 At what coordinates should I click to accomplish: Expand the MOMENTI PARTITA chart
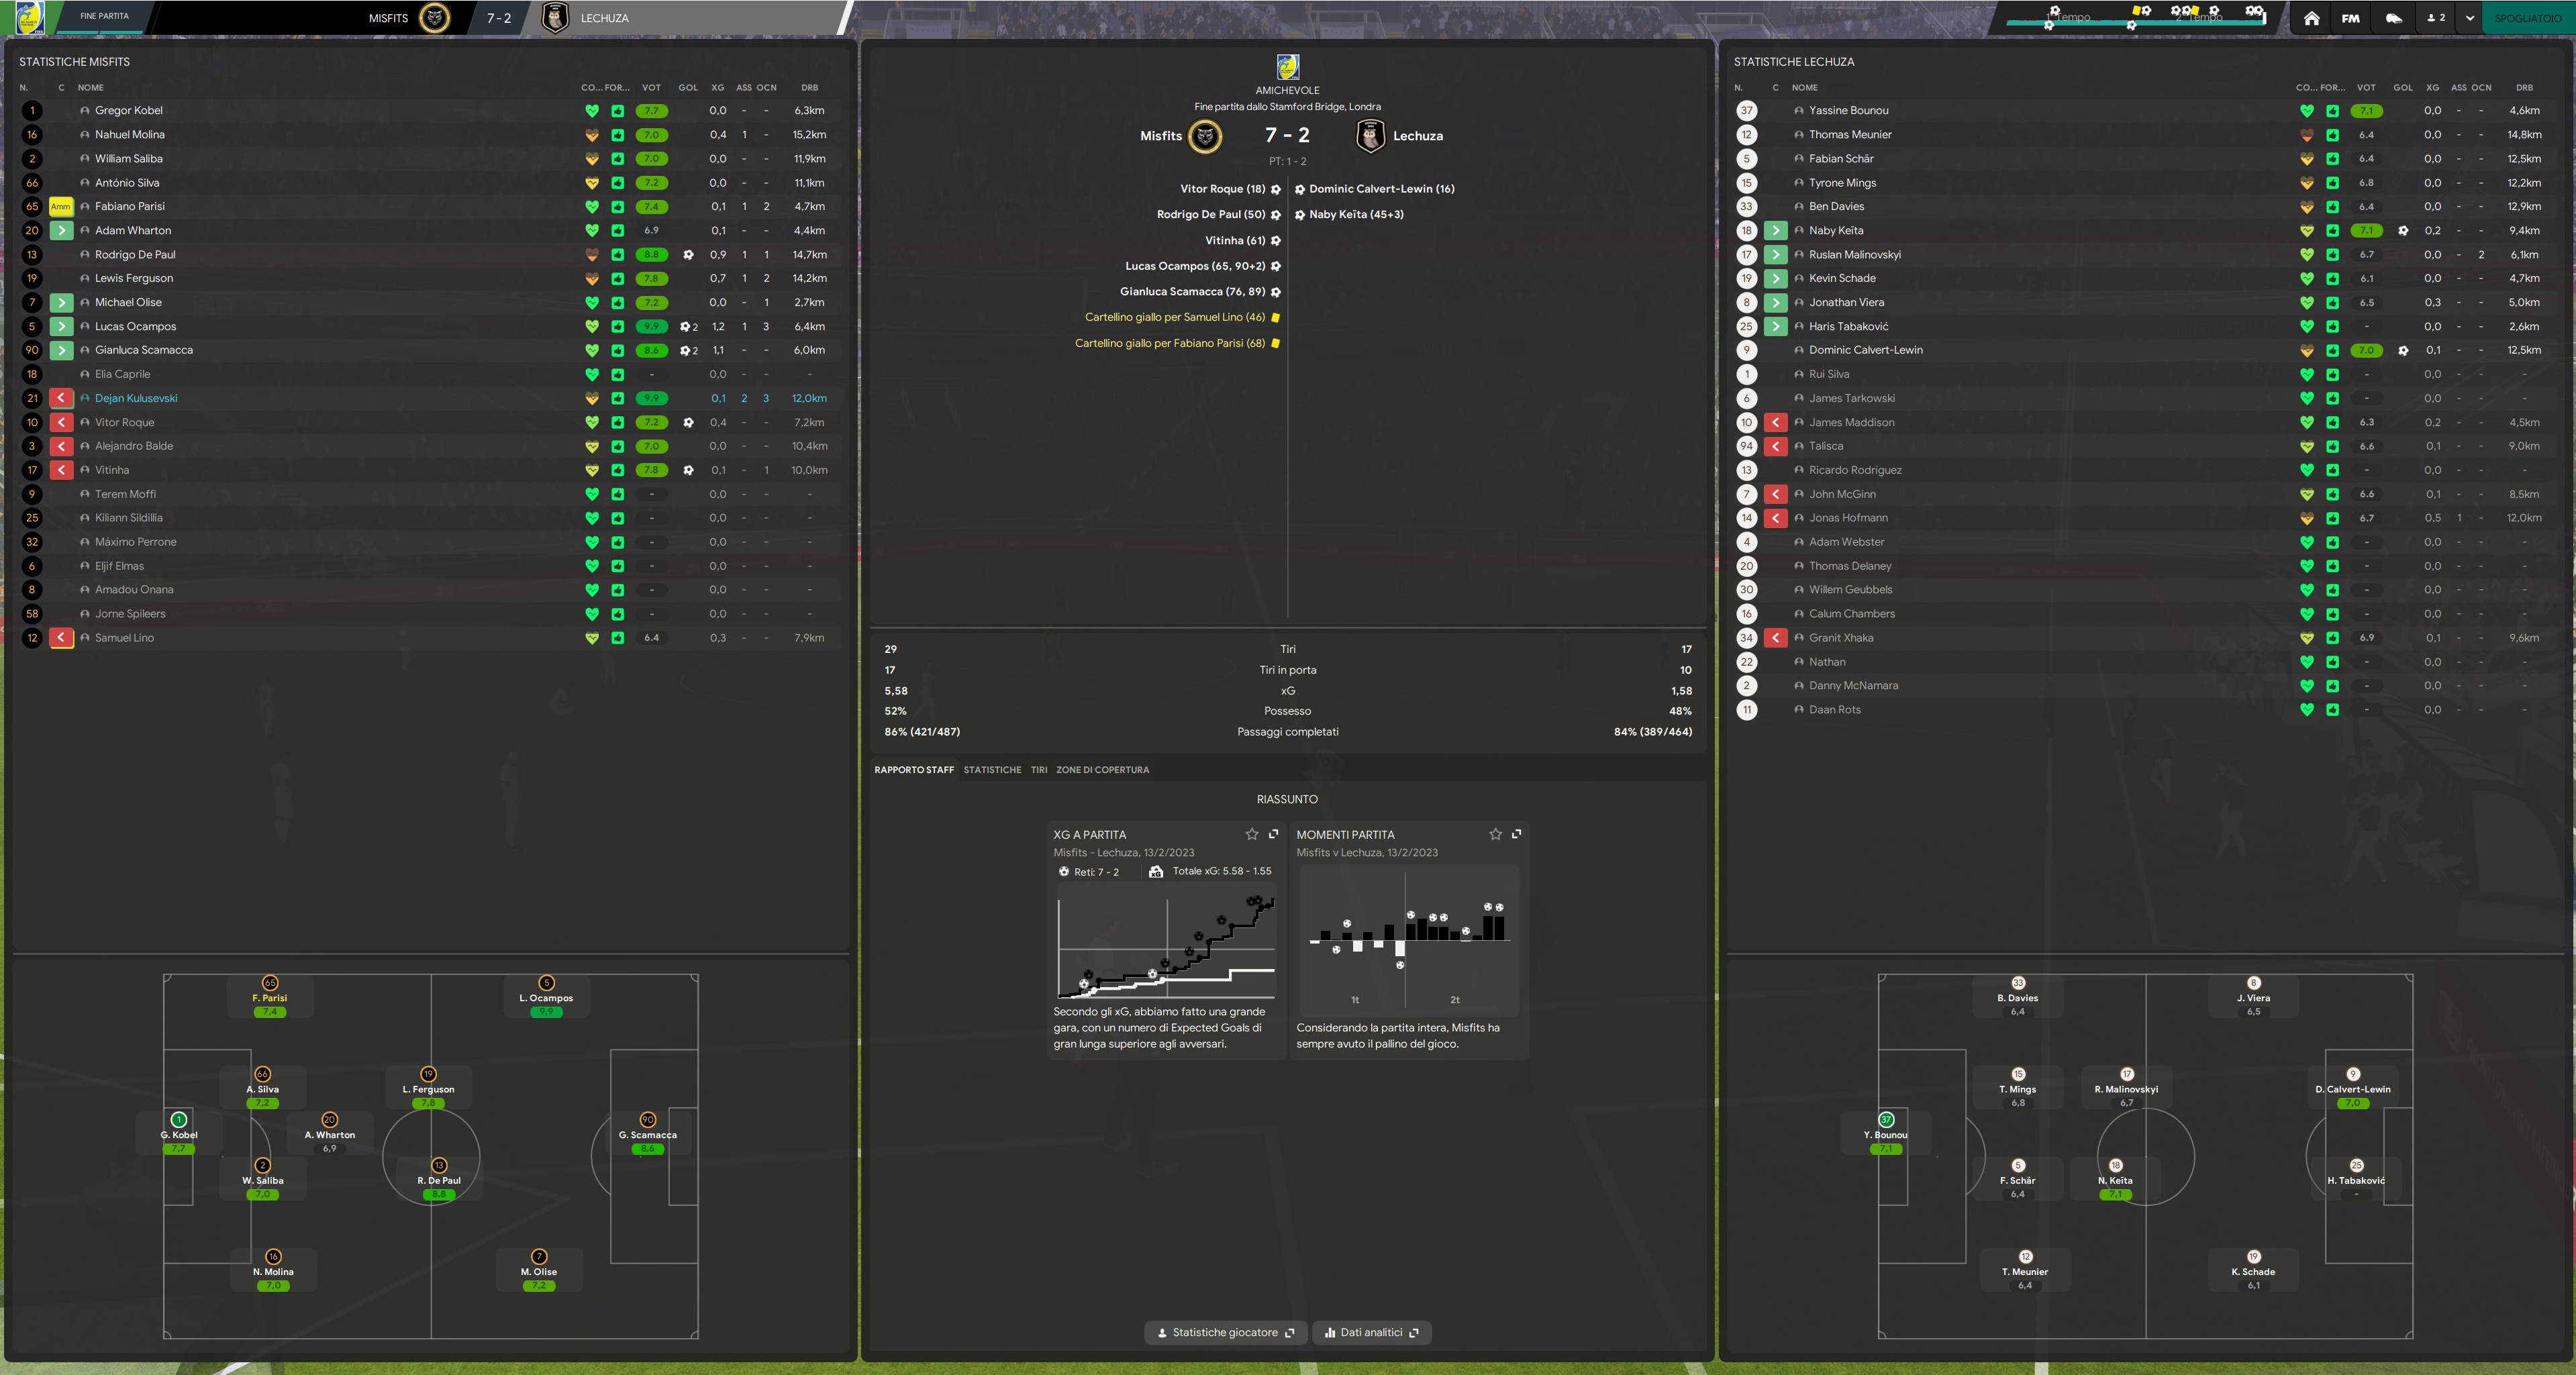coord(1516,834)
